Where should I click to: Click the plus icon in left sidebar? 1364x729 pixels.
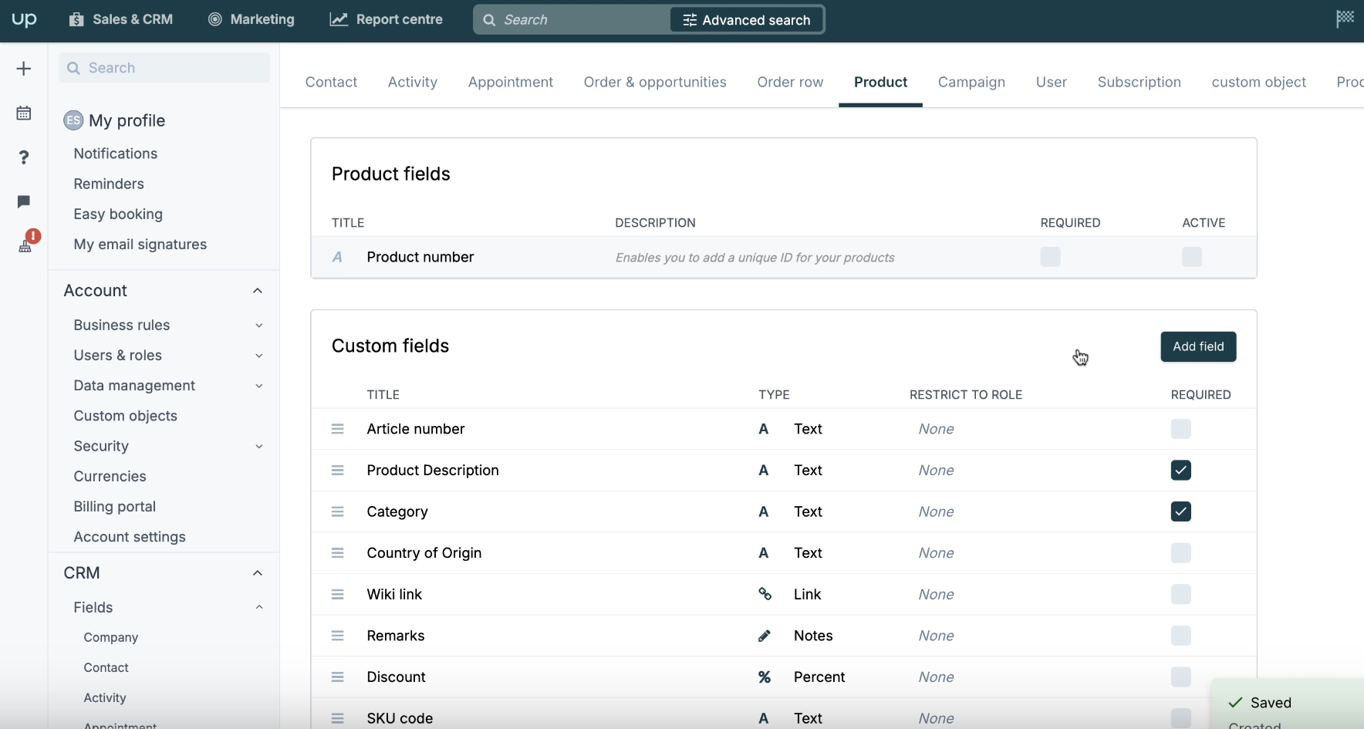(24, 69)
